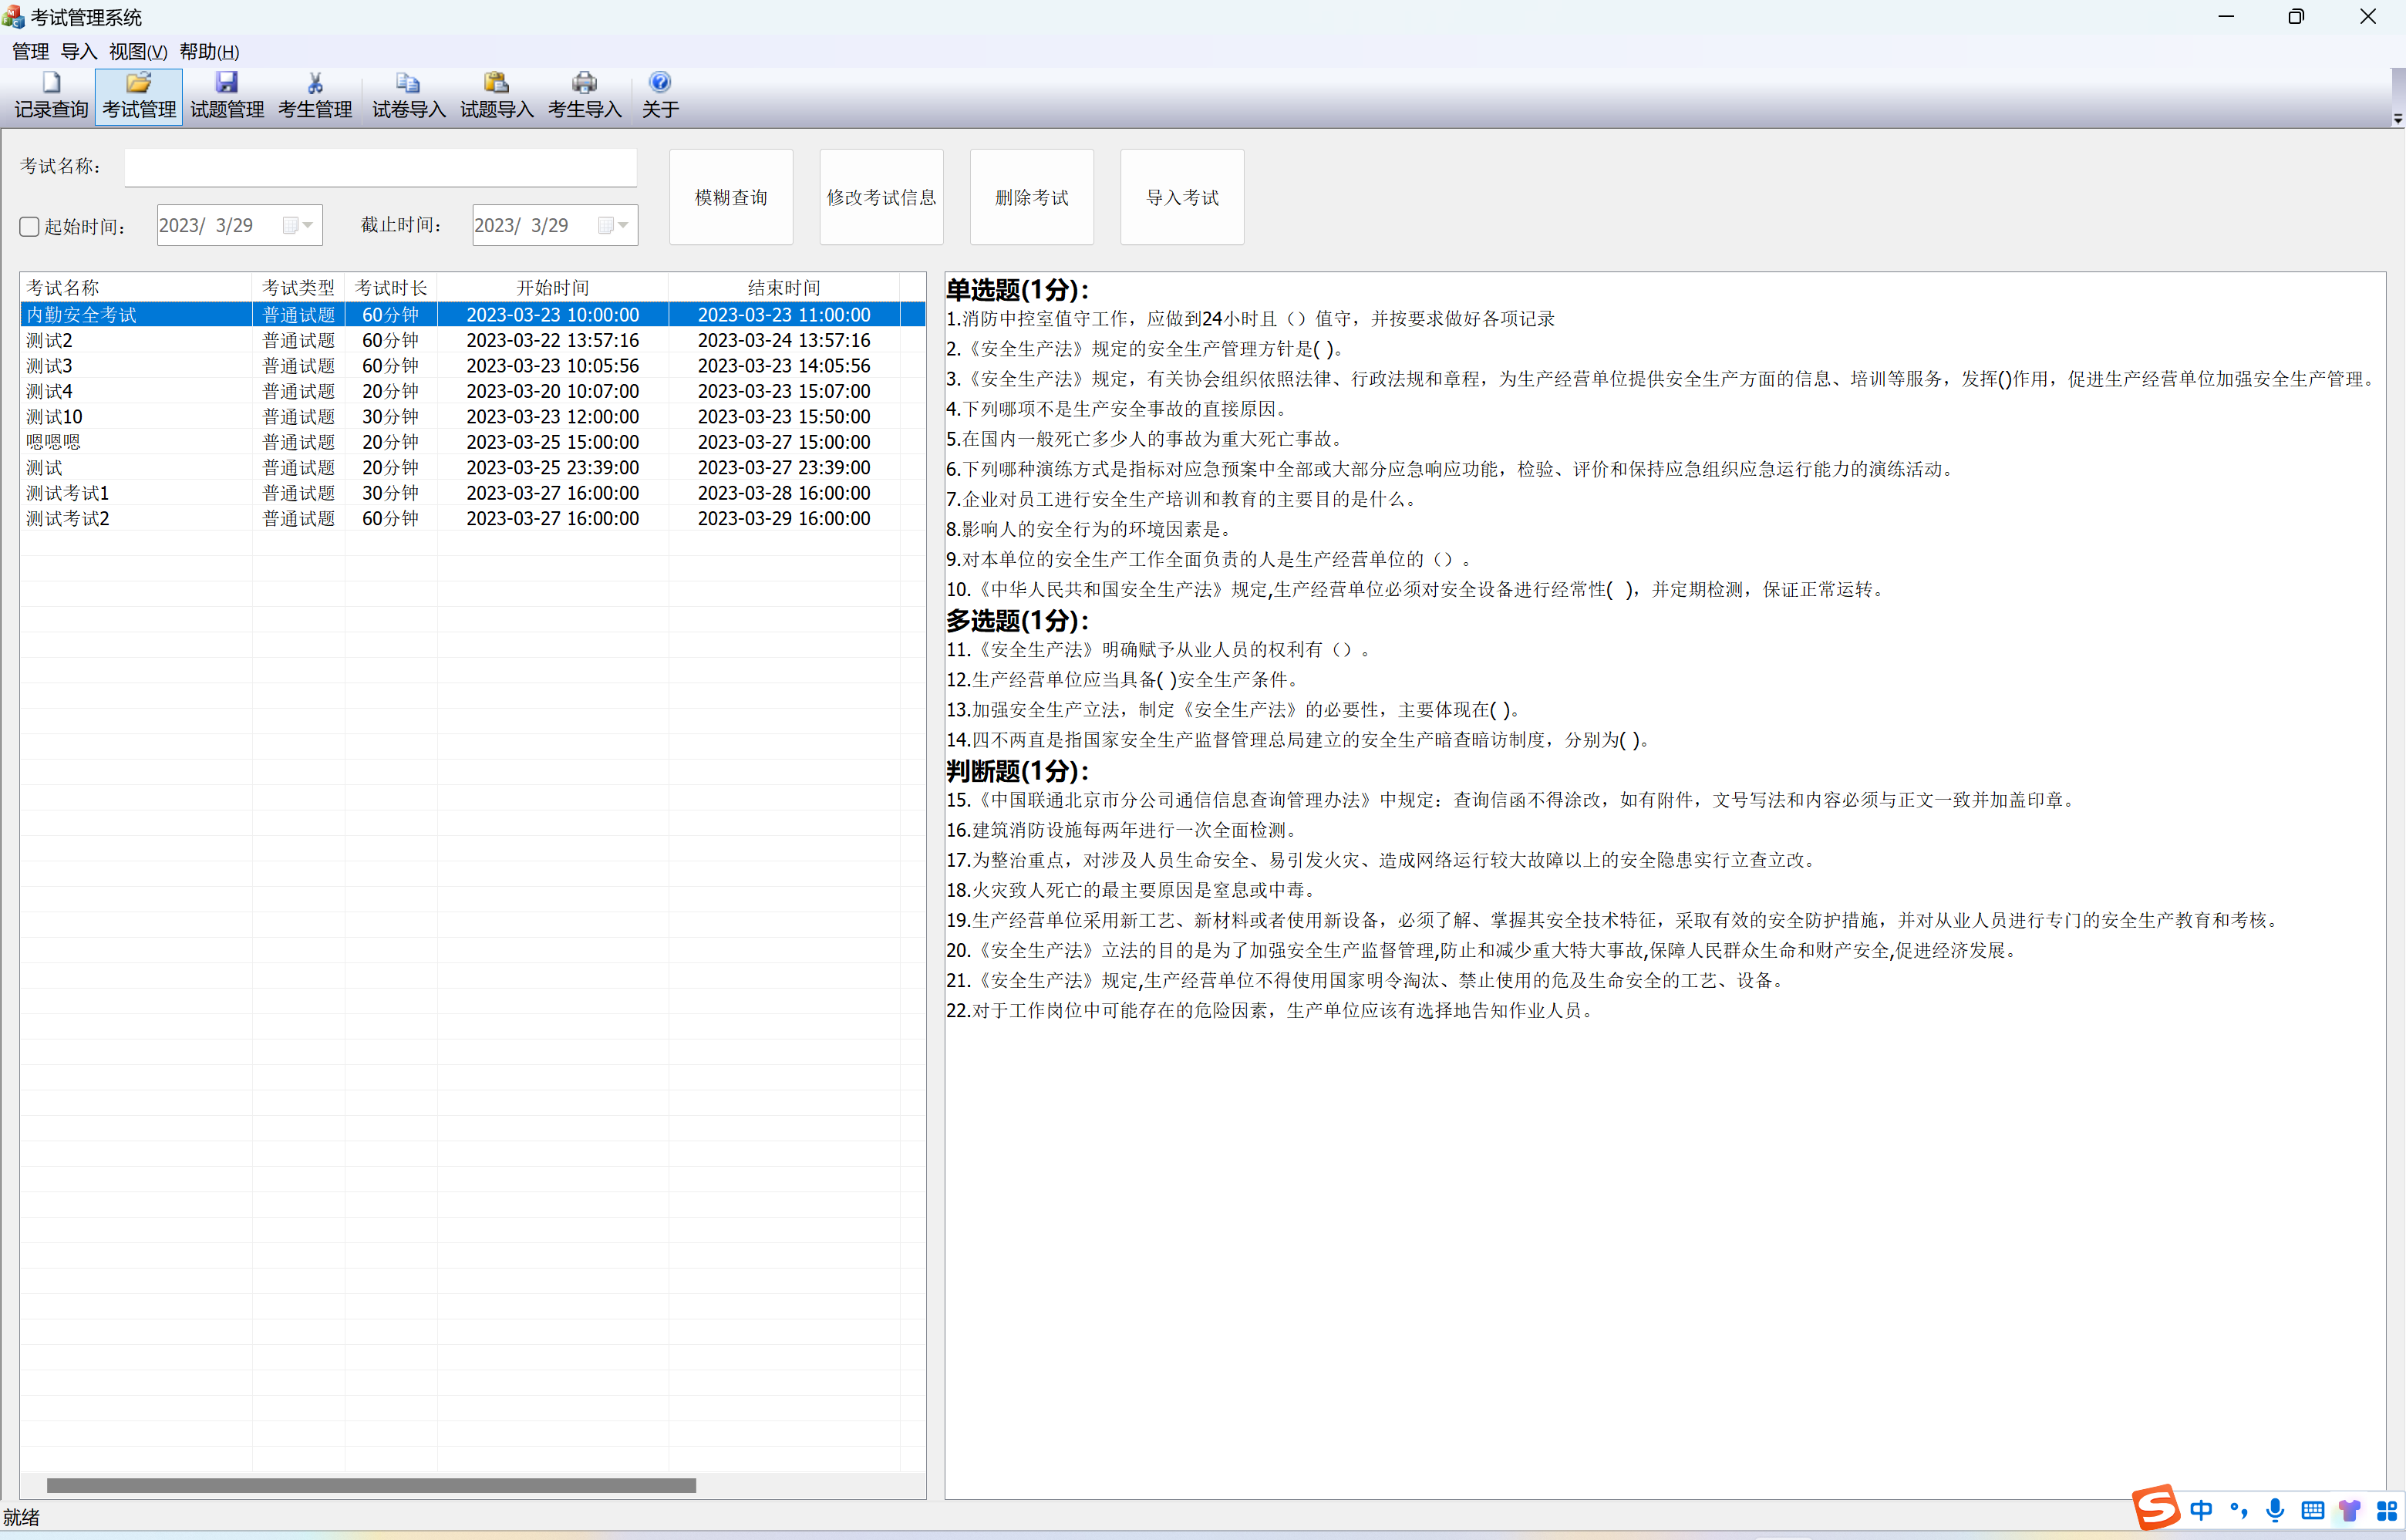Sort by 开始时间 column header
Image resolution: width=2406 pixels, height=1540 pixels.
(x=552, y=288)
